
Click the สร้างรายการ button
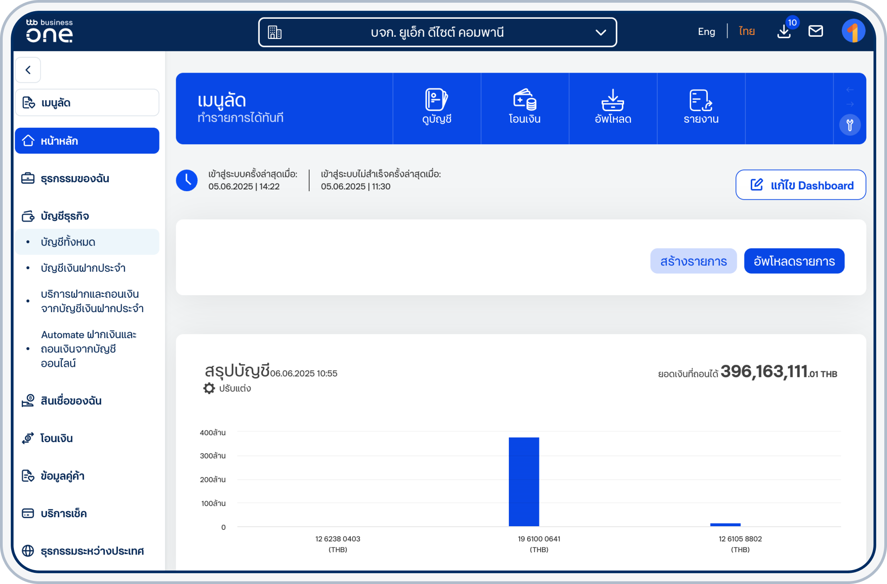click(x=693, y=261)
